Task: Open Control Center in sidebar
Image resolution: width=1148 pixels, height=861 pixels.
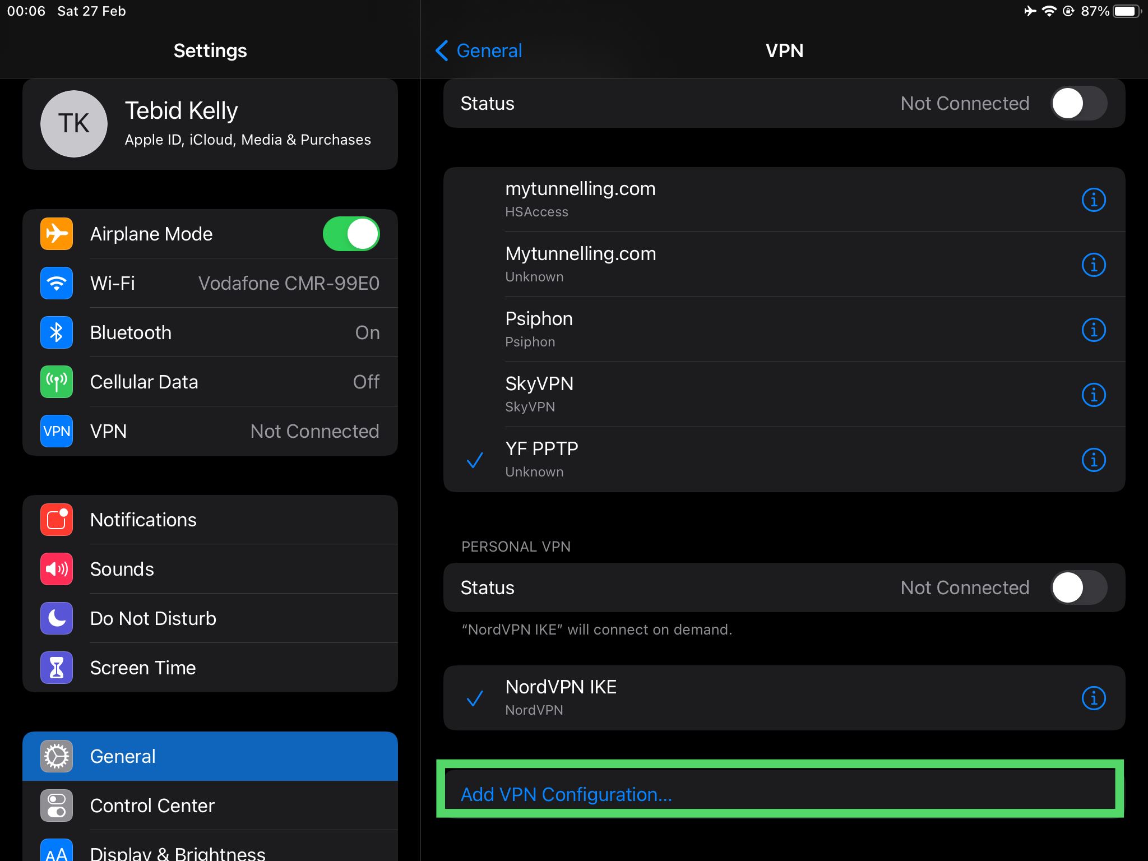Action: (210, 806)
